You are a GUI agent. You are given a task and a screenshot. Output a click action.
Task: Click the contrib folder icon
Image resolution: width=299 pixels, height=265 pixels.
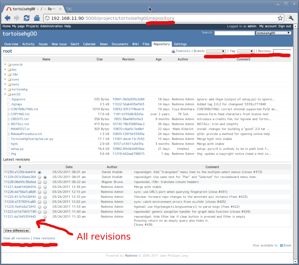click(9, 65)
